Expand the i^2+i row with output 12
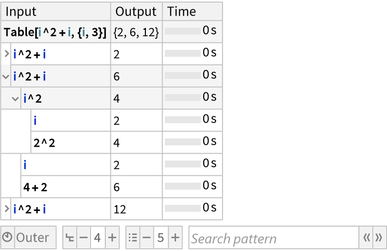The height and width of the screenshot is (251, 387). point(6,209)
